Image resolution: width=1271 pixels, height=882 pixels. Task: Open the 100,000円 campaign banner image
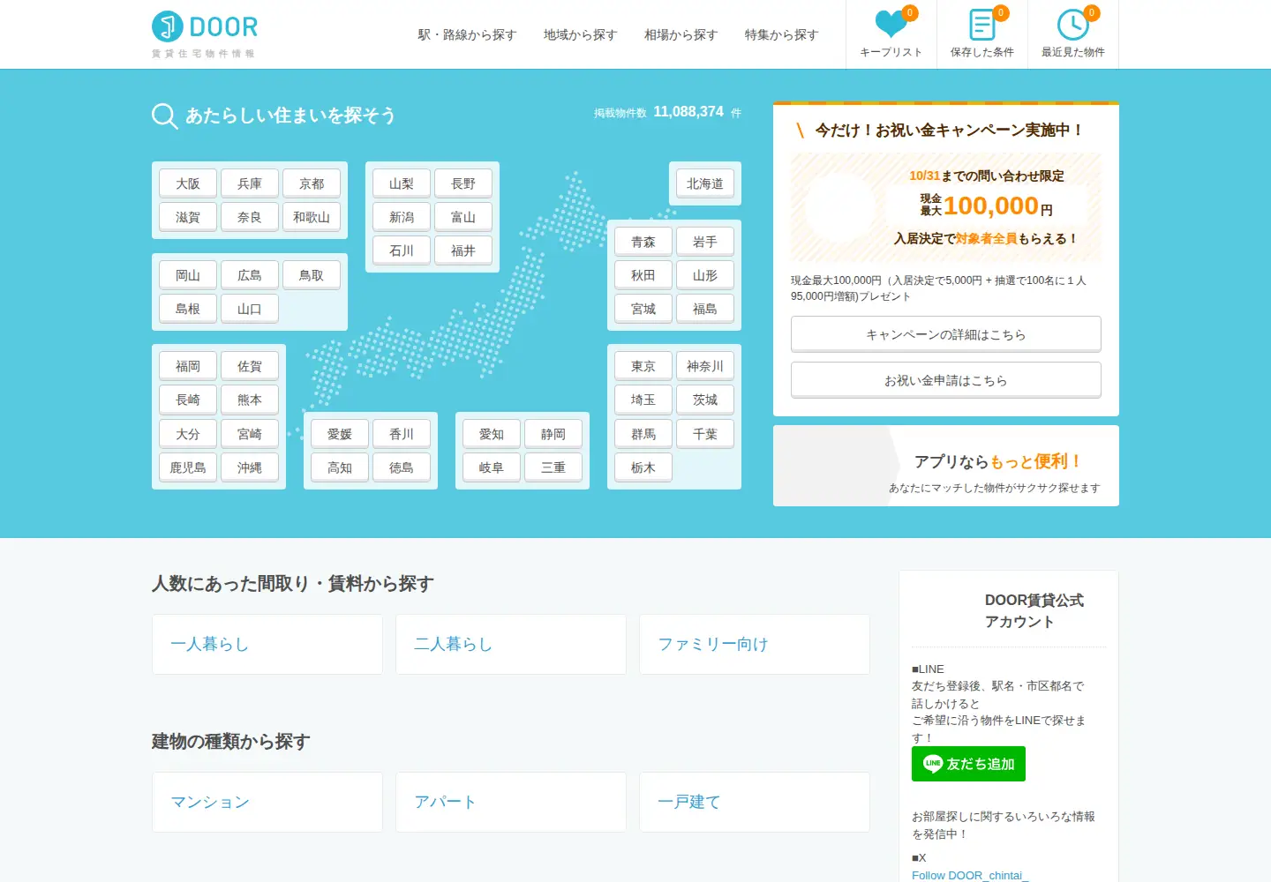point(946,207)
